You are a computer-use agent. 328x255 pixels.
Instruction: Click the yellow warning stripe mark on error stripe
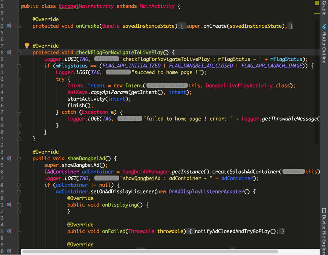pos(317,14)
